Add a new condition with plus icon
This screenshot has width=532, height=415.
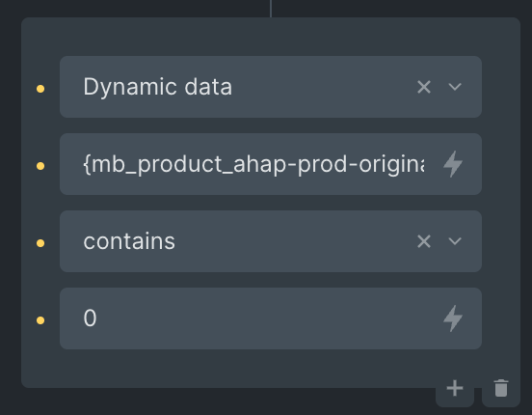pyautogui.click(x=455, y=388)
